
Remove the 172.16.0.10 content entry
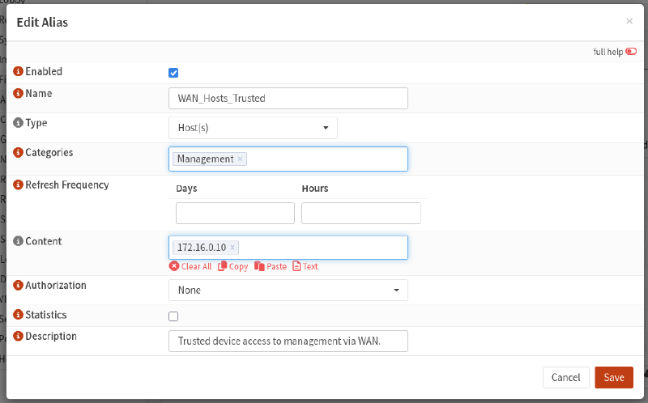pos(232,247)
